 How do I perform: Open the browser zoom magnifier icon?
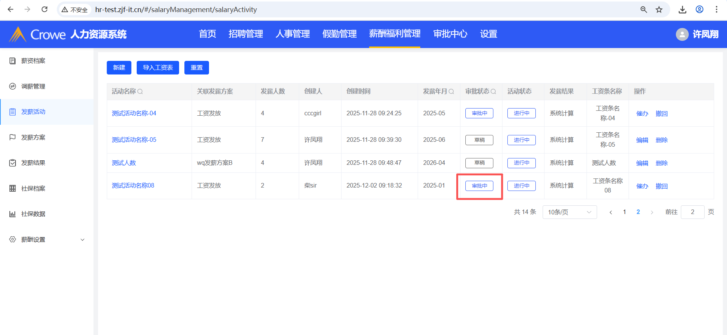click(644, 9)
